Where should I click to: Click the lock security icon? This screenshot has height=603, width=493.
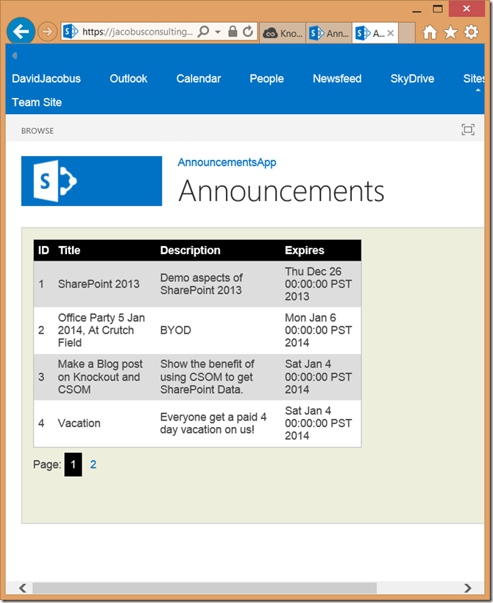click(233, 32)
